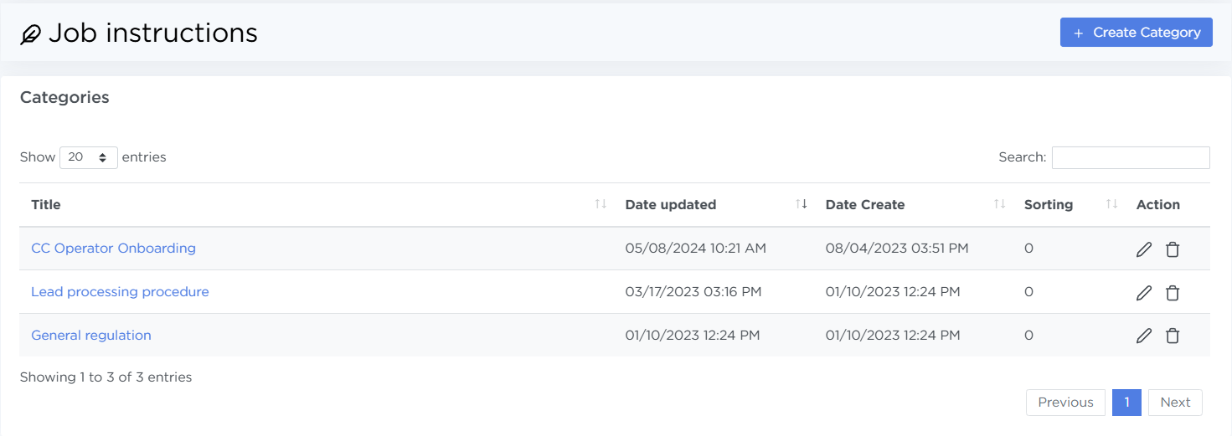
Task: Open the Show entries count dropdown
Action: pyautogui.click(x=88, y=157)
